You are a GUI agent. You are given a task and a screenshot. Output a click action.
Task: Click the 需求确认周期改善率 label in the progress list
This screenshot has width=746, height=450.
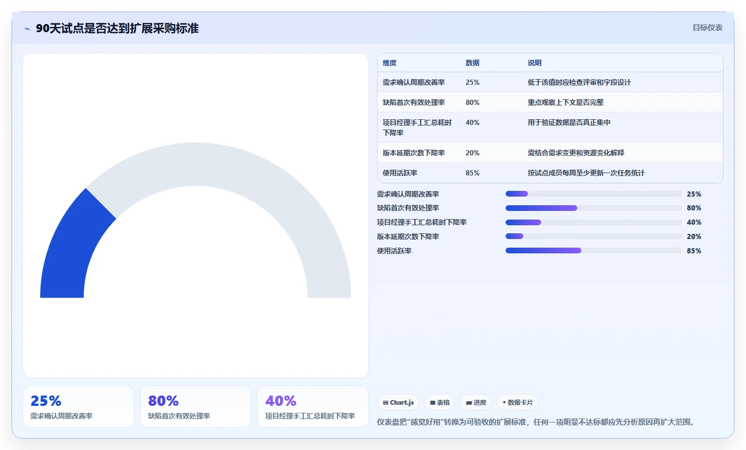[408, 194]
